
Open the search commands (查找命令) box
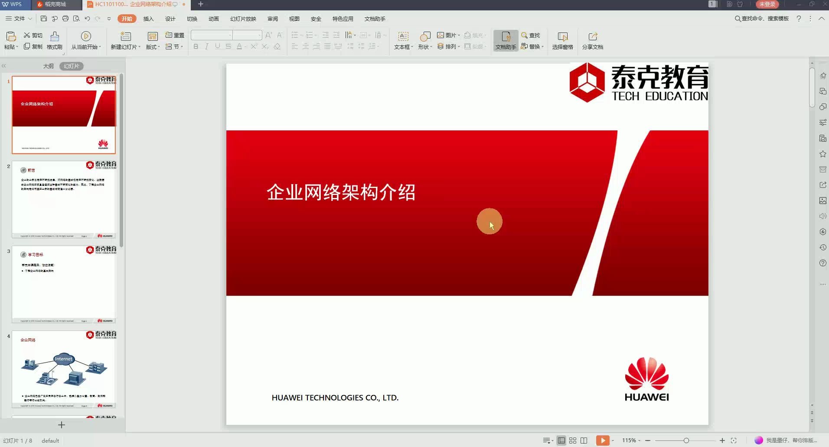(x=762, y=19)
